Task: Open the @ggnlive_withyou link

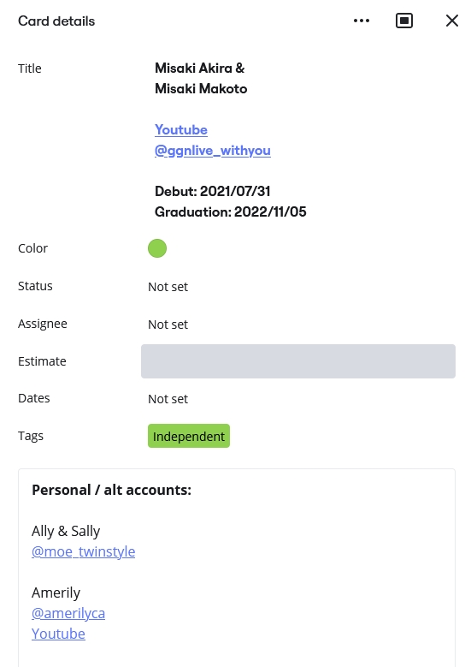Action: 213,151
